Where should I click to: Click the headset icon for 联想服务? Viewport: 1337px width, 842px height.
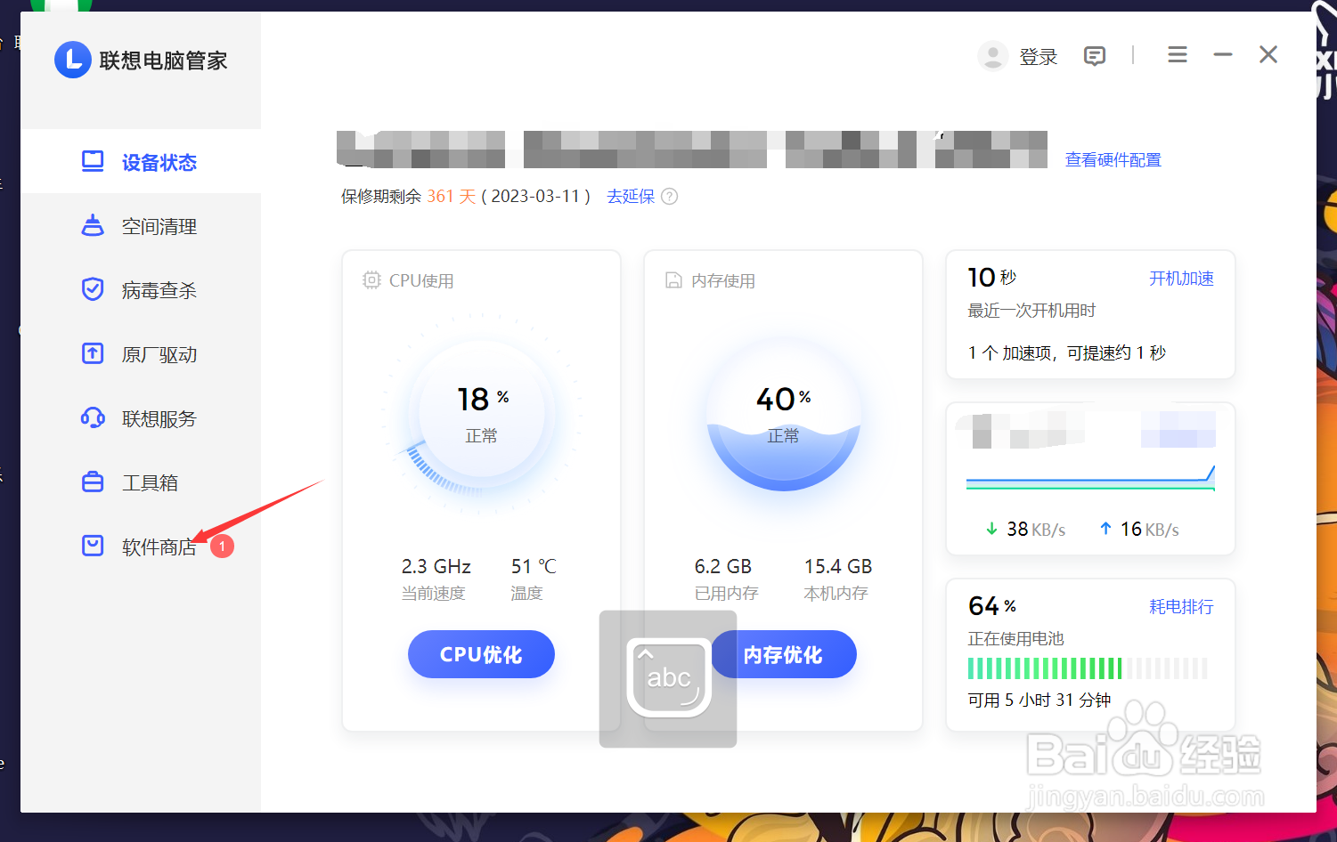93,417
